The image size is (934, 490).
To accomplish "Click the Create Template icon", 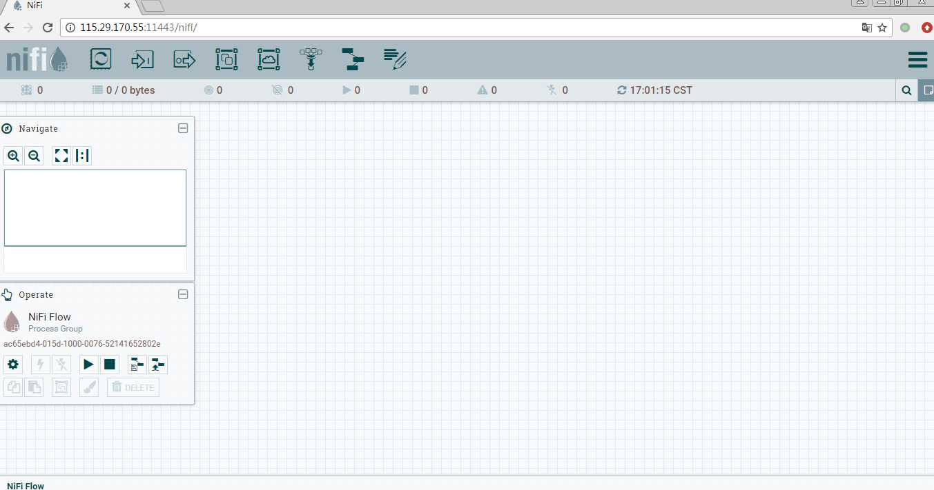I will [x=137, y=365].
